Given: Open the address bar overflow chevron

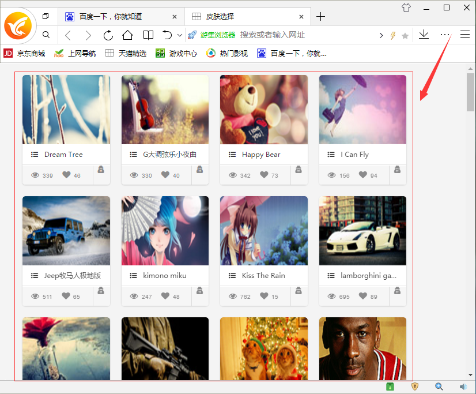Looking at the screenshot, I should click(381, 35).
